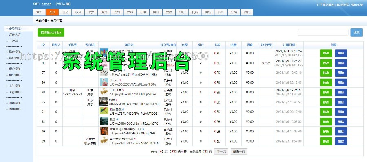This screenshot has height=162, width=367.
Task: Open the 微信 tab
Action: 246,12
